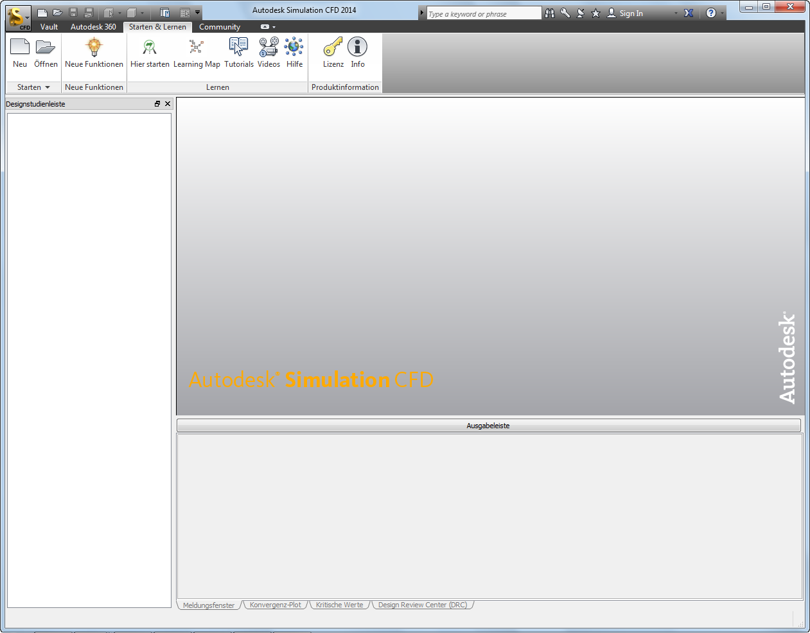Maximize the Autodesk Simulation CFD window
This screenshot has height=633, width=810.
click(x=766, y=7)
